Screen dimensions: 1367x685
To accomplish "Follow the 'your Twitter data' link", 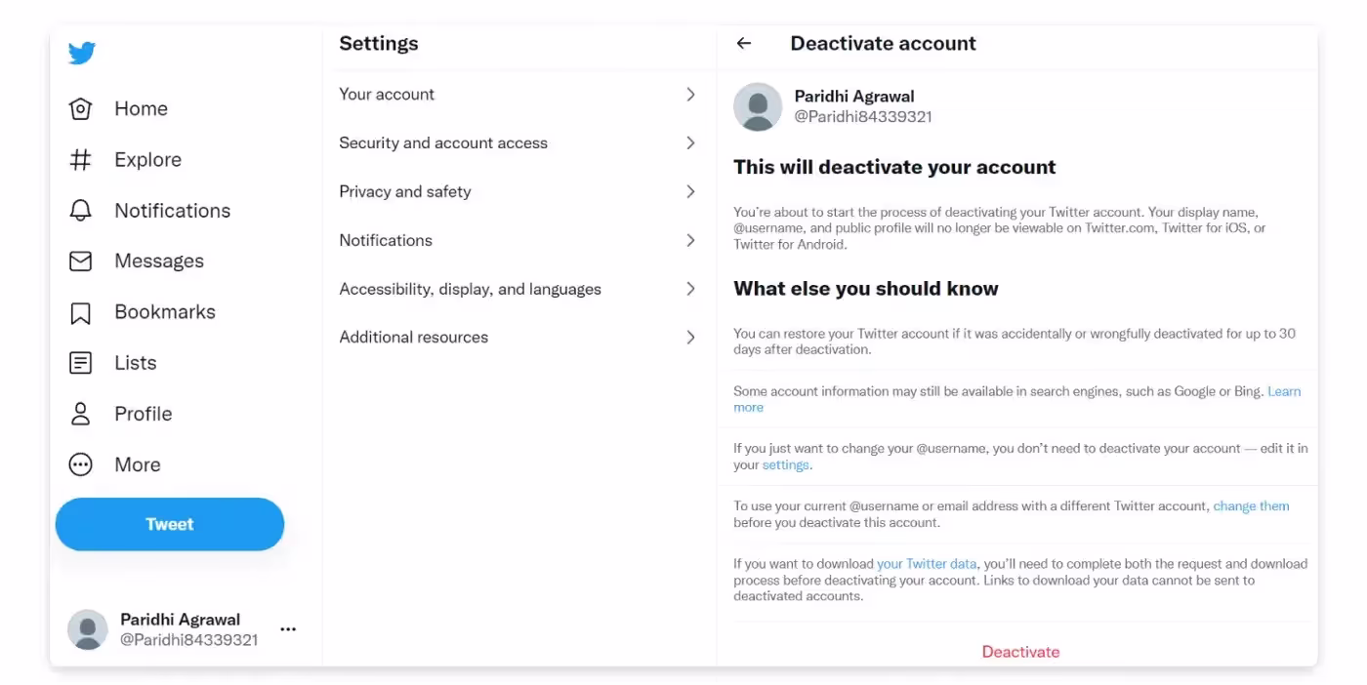I will 926,564.
